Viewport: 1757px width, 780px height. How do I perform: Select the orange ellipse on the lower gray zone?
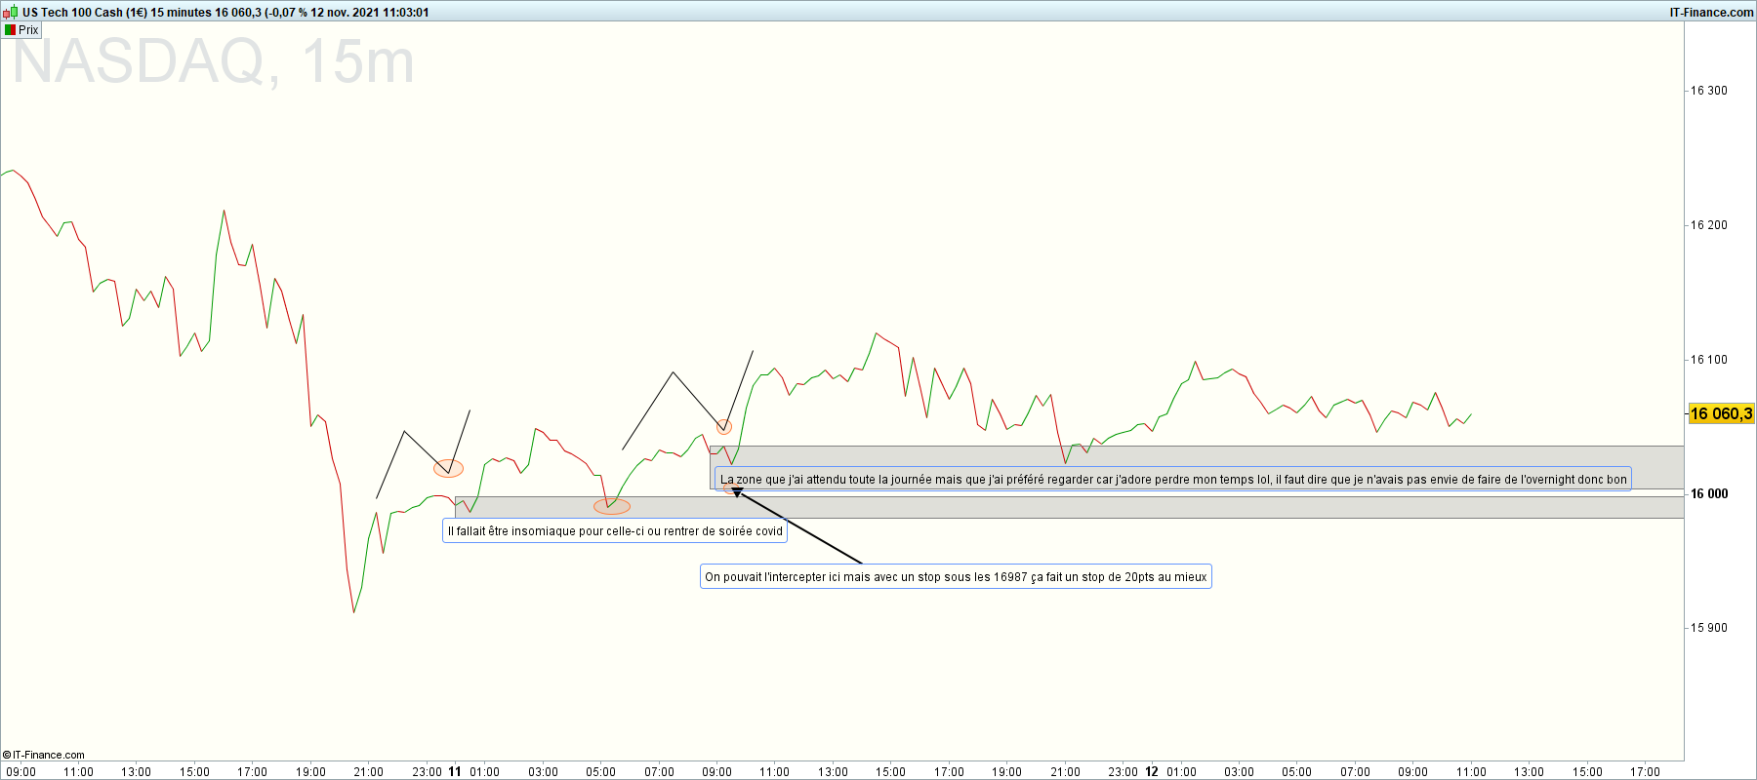(x=612, y=506)
